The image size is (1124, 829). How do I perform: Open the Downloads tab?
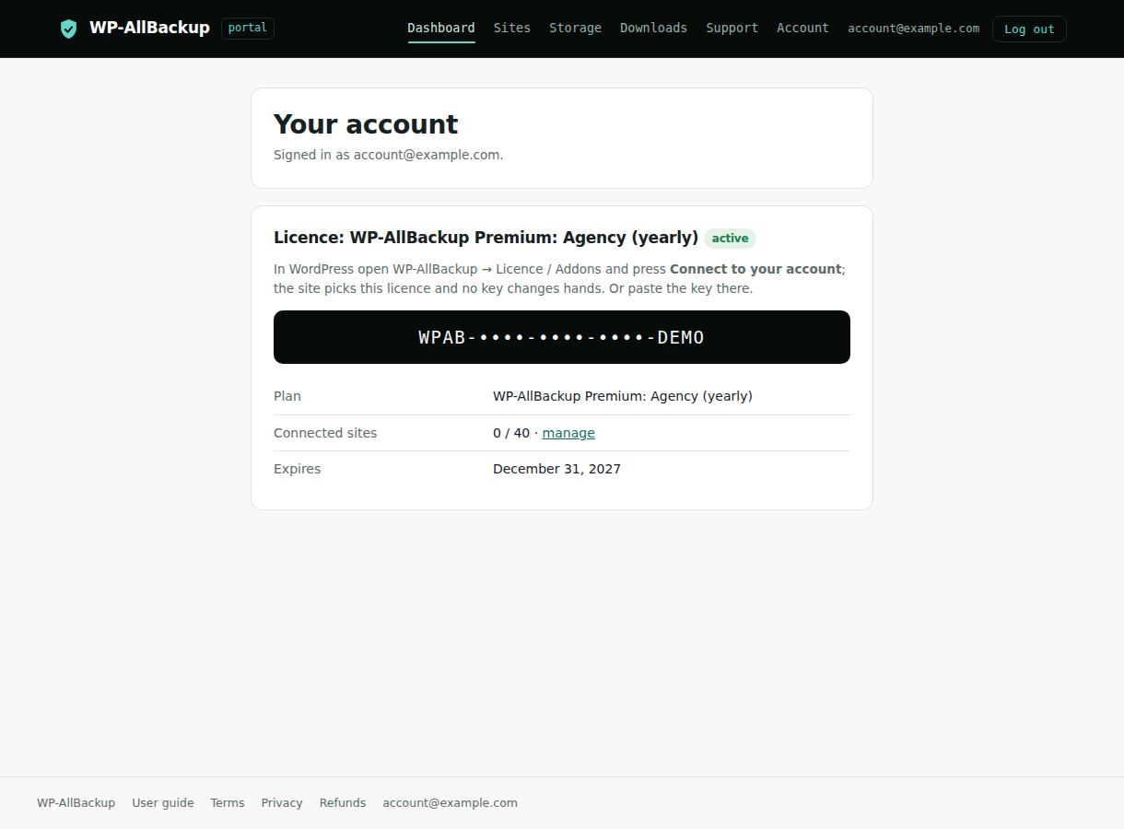653,28
